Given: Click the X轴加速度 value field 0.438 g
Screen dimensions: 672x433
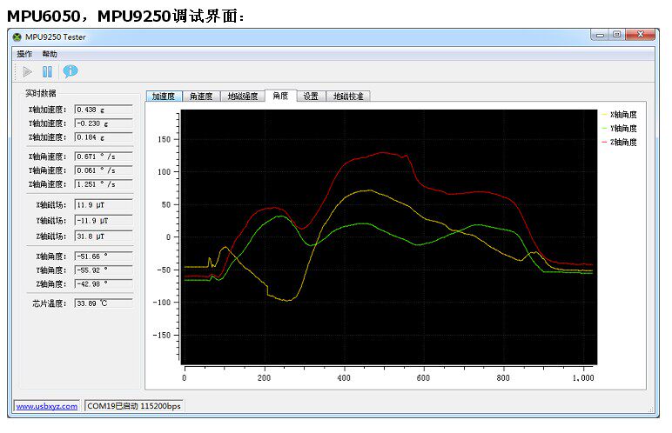Looking at the screenshot, I should (x=104, y=110).
